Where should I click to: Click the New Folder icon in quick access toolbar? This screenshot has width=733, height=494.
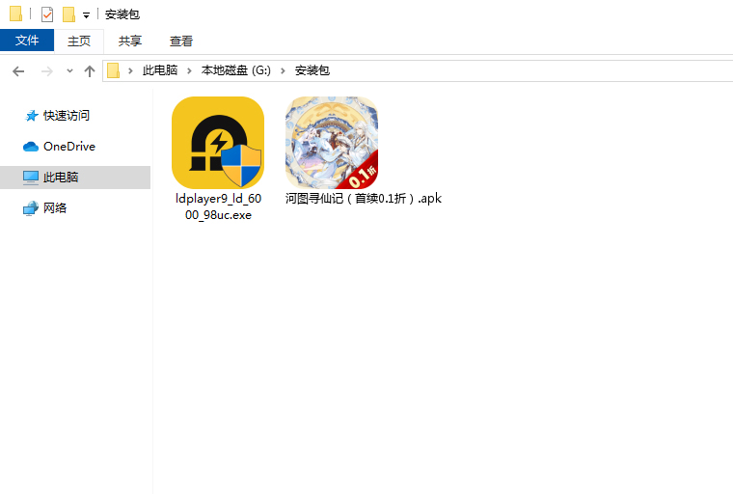tap(68, 14)
